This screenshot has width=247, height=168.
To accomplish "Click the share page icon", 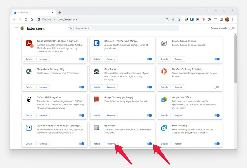I will 173,19.
